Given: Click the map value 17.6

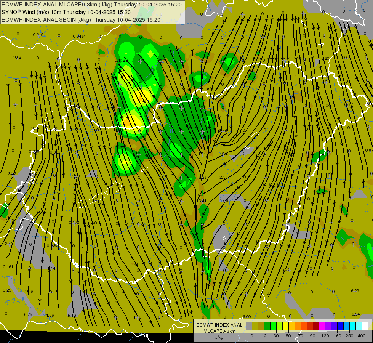Looking at the screenshot, I should (x=224, y=201).
